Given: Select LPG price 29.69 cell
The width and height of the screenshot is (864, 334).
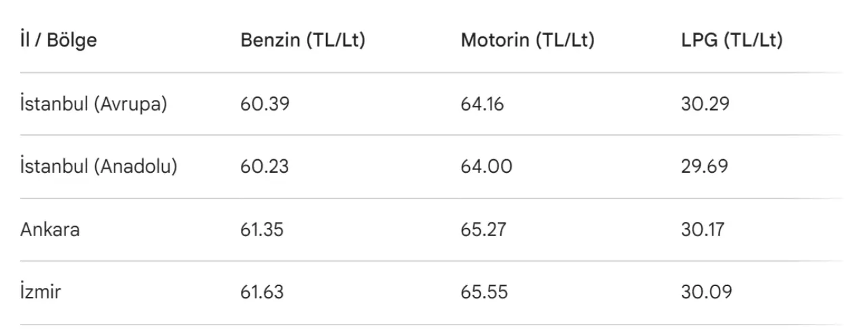Looking at the screenshot, I should coord(705,167).
